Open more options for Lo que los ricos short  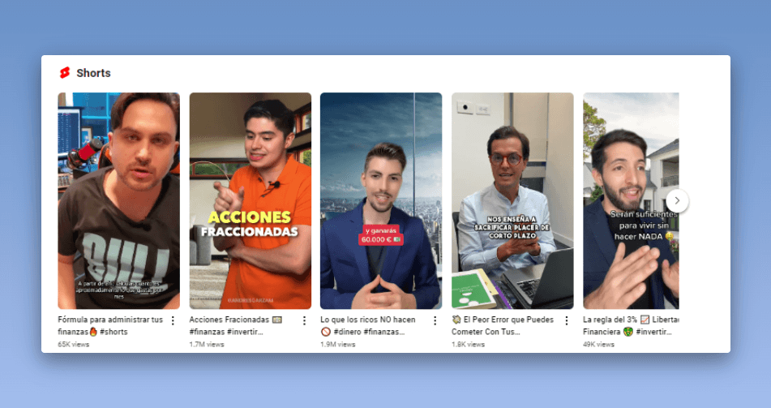click(435, 321)
